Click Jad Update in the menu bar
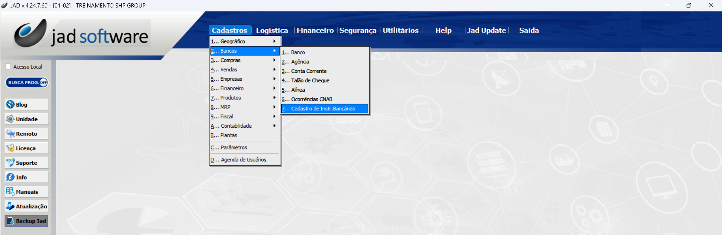The width and height of the screenshot is (722, 235). click(486, 30)
